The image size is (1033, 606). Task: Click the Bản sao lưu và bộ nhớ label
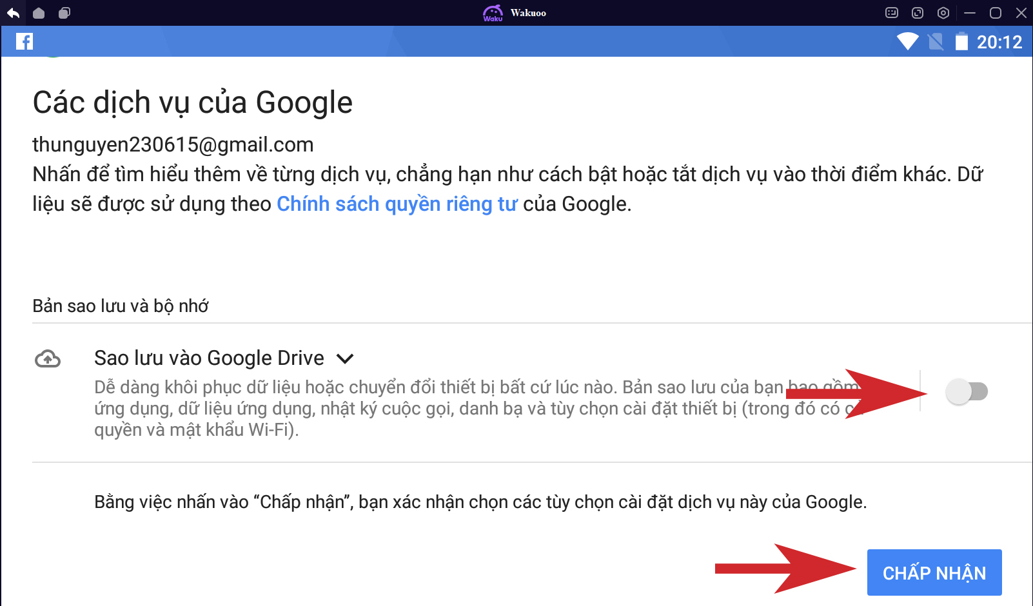click(121, 306)
